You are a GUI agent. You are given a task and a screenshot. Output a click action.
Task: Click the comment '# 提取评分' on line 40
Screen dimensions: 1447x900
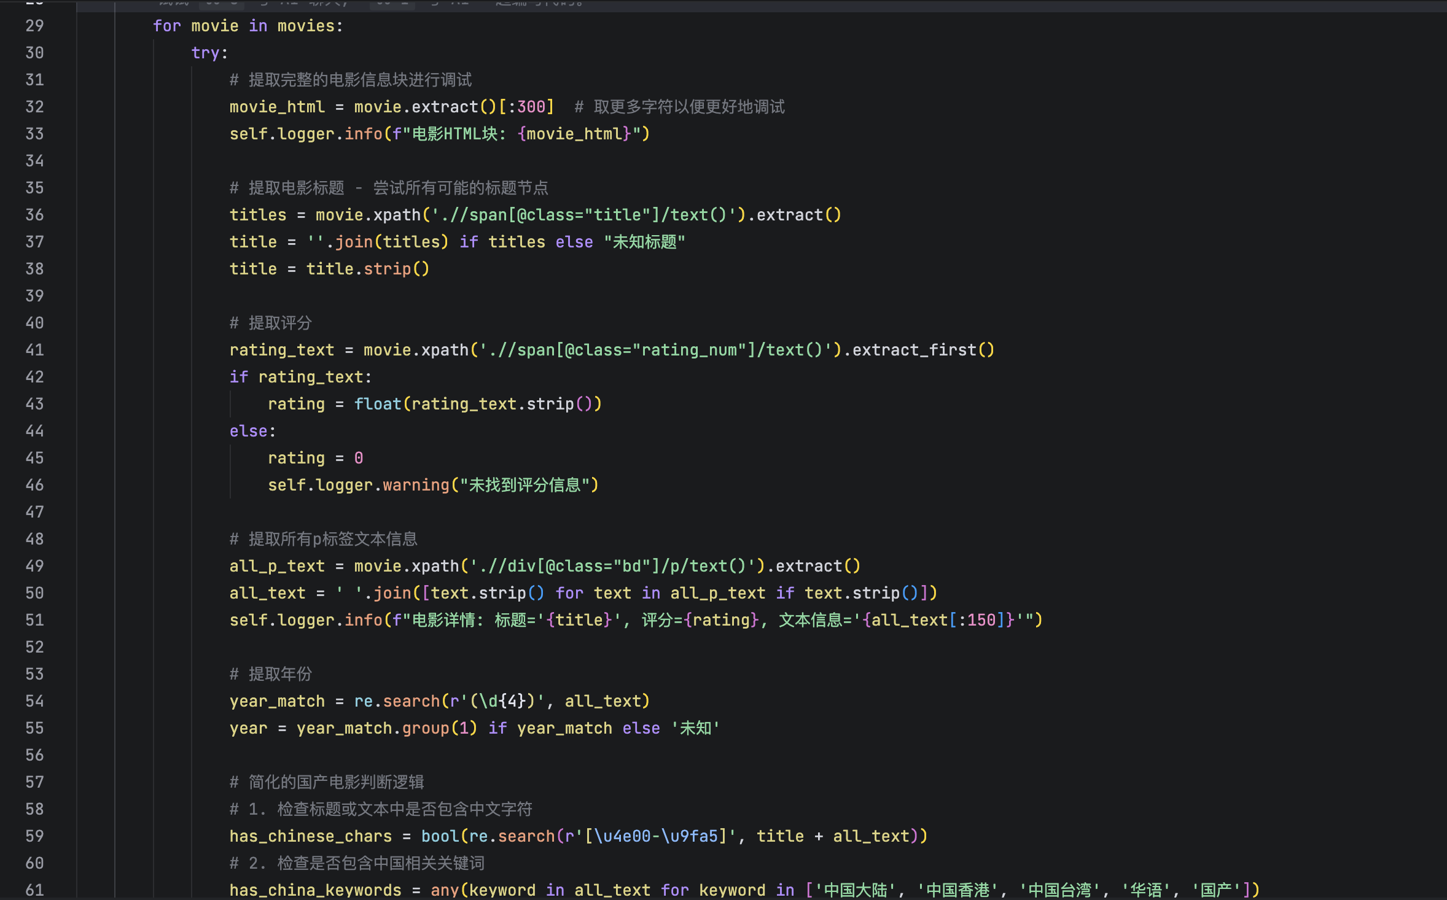tap(271, 323)
